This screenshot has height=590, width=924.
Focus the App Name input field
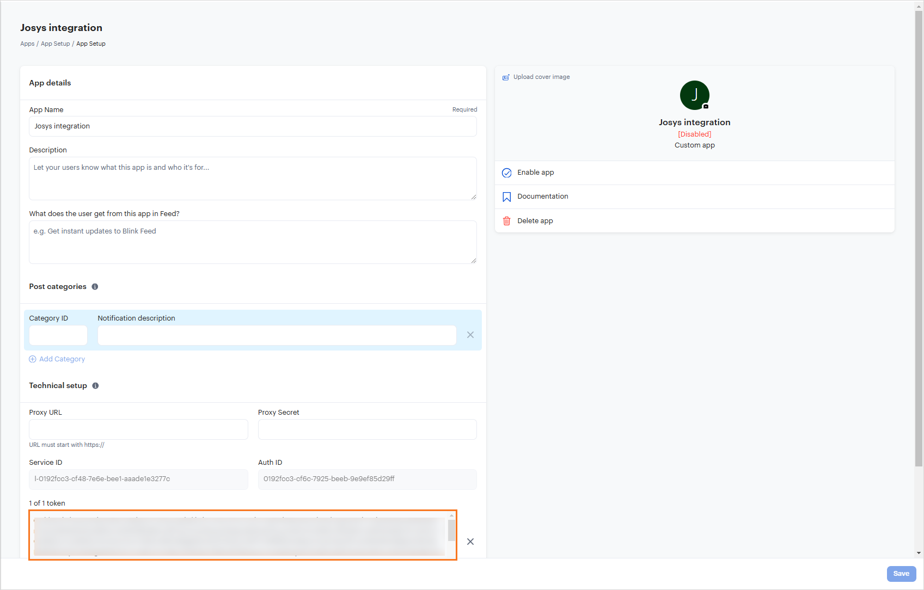pyautogui.click(x=253, y=126)
